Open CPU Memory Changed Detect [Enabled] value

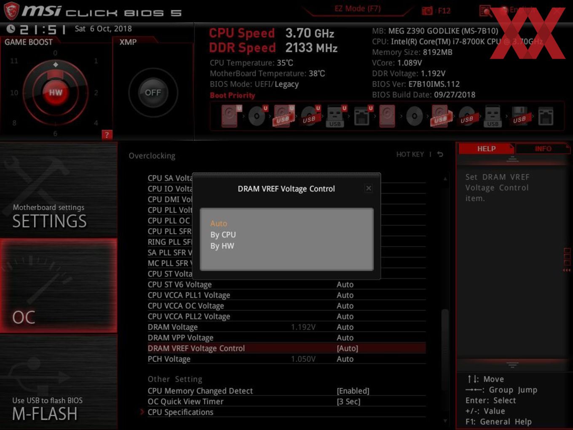pos(353,391)
